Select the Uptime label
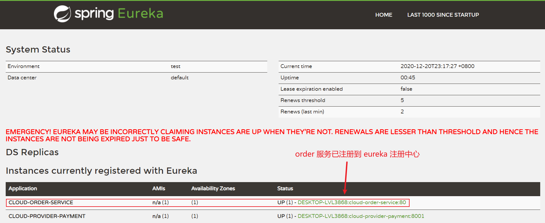545x223 pixels. tap(289, 78)
